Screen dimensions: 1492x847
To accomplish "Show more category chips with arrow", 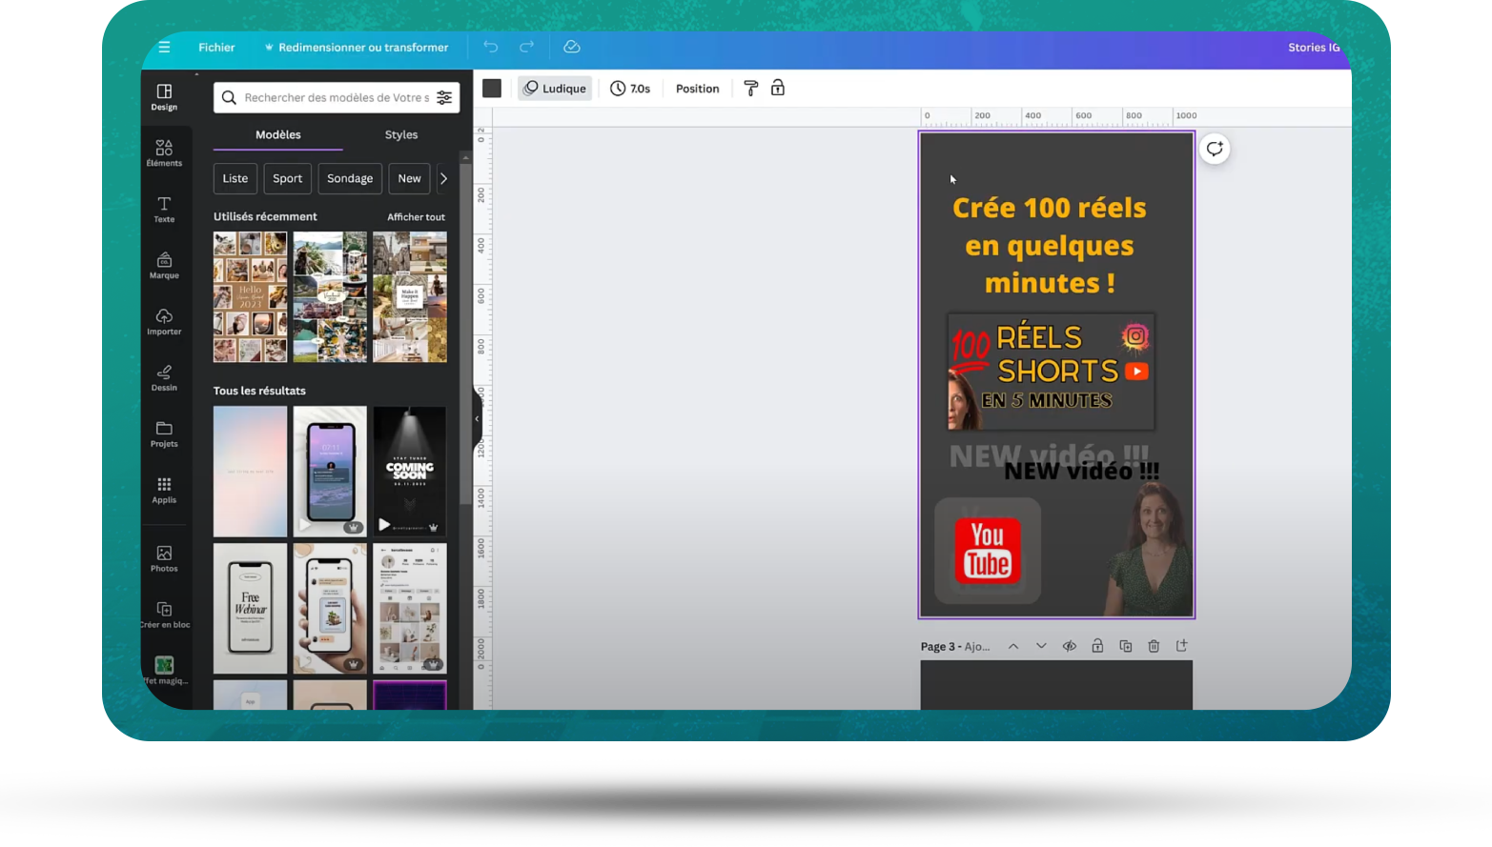I will pos(444,178).
